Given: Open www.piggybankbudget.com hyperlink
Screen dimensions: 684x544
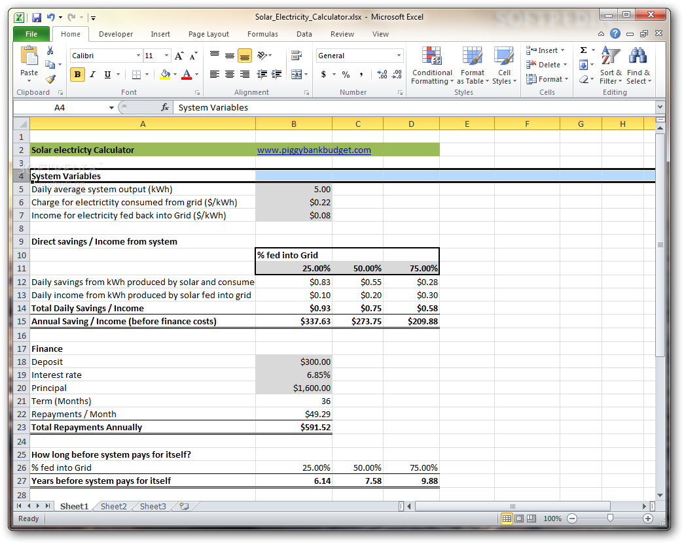Looking at the screenshot, I should [x=314, y=150].
